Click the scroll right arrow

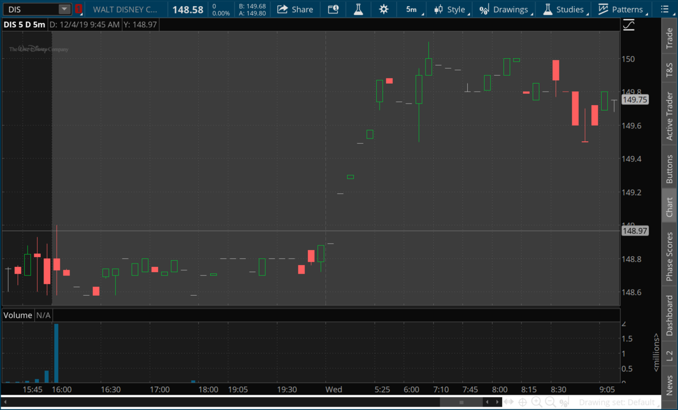point(498,402)
